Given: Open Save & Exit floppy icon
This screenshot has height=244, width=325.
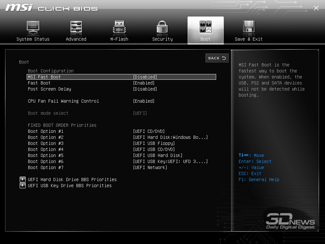Looking at the screenshot, I should [249, 28].
